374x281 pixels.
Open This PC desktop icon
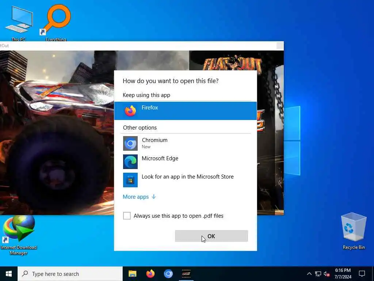(18, 23)
